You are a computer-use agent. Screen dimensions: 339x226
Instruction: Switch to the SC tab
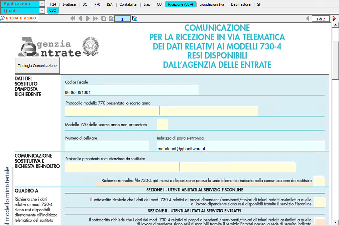pos(85,4)
